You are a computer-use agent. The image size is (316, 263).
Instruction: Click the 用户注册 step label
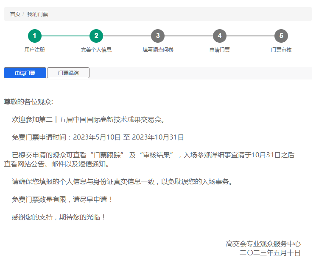(x=35, y=50)
